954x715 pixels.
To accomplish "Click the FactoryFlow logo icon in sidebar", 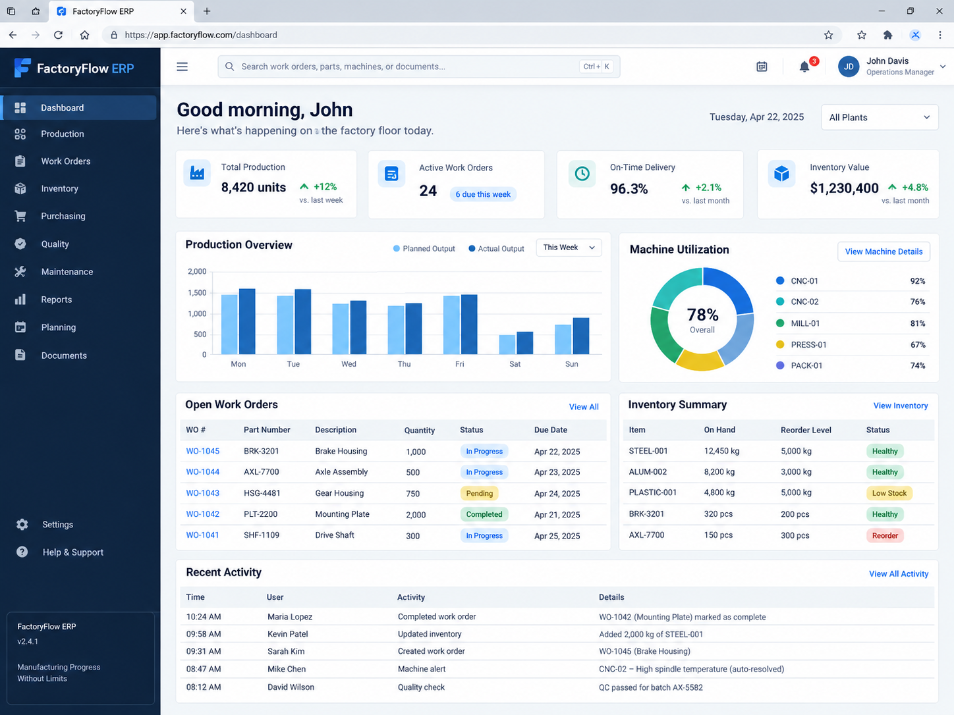I will coord(22,68).
